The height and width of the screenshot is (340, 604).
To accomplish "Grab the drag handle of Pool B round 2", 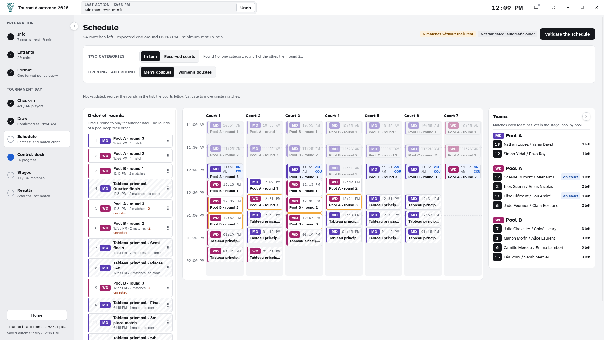I will [x=168, y=228].
